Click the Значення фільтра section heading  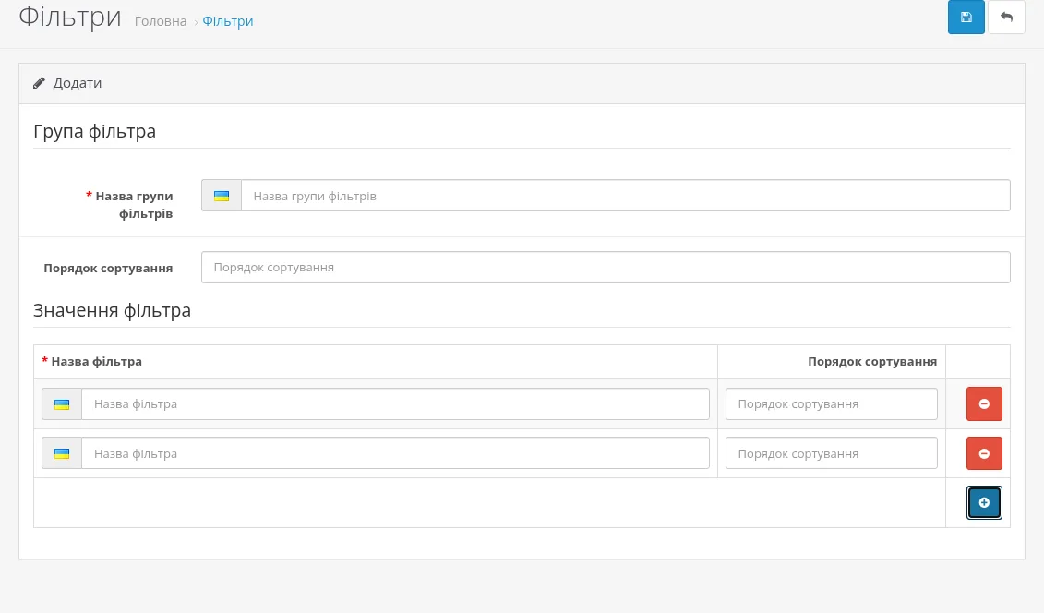[112, 311]
